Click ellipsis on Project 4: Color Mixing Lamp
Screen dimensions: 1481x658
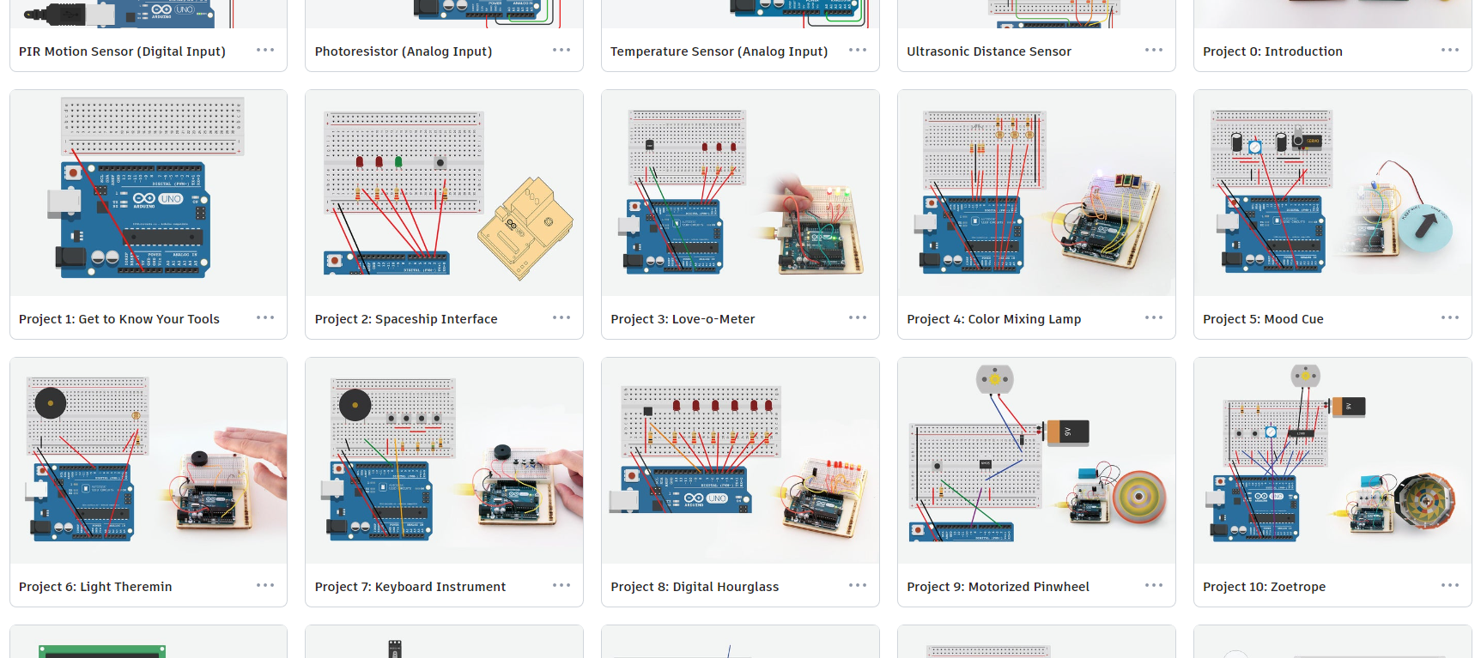1154,317
